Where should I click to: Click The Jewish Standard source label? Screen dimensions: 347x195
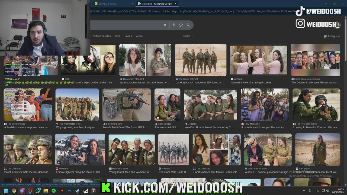[133, 79]
